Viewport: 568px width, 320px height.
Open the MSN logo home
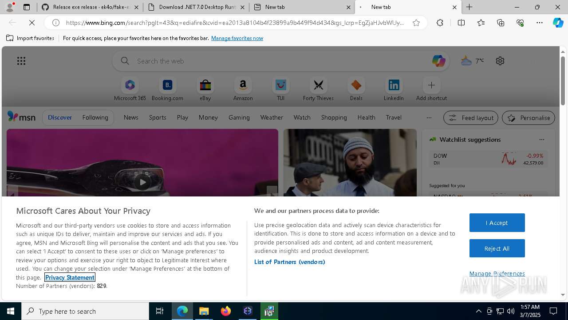pyautogui.click(x=21, y=117)
